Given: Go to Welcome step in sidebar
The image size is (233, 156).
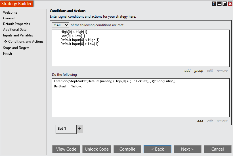Looking at the screenshot, I should tap(10, 13).
